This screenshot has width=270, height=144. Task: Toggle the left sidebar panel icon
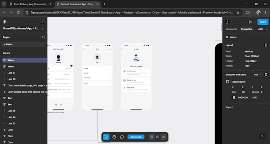point(42,22)
